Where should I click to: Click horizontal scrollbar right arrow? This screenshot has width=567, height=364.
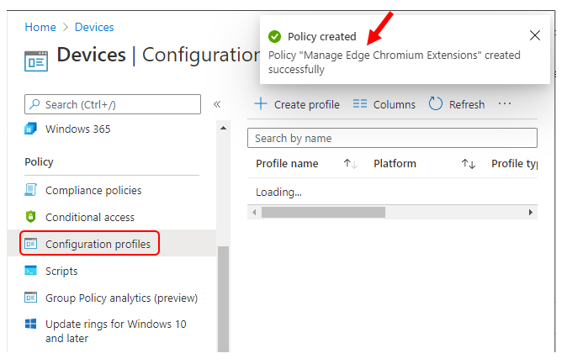tap(531, 212)
